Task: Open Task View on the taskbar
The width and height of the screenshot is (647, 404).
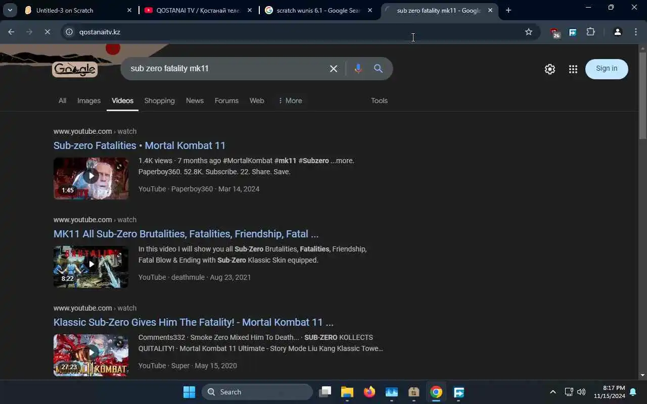Action: click(x=325, y=392)
